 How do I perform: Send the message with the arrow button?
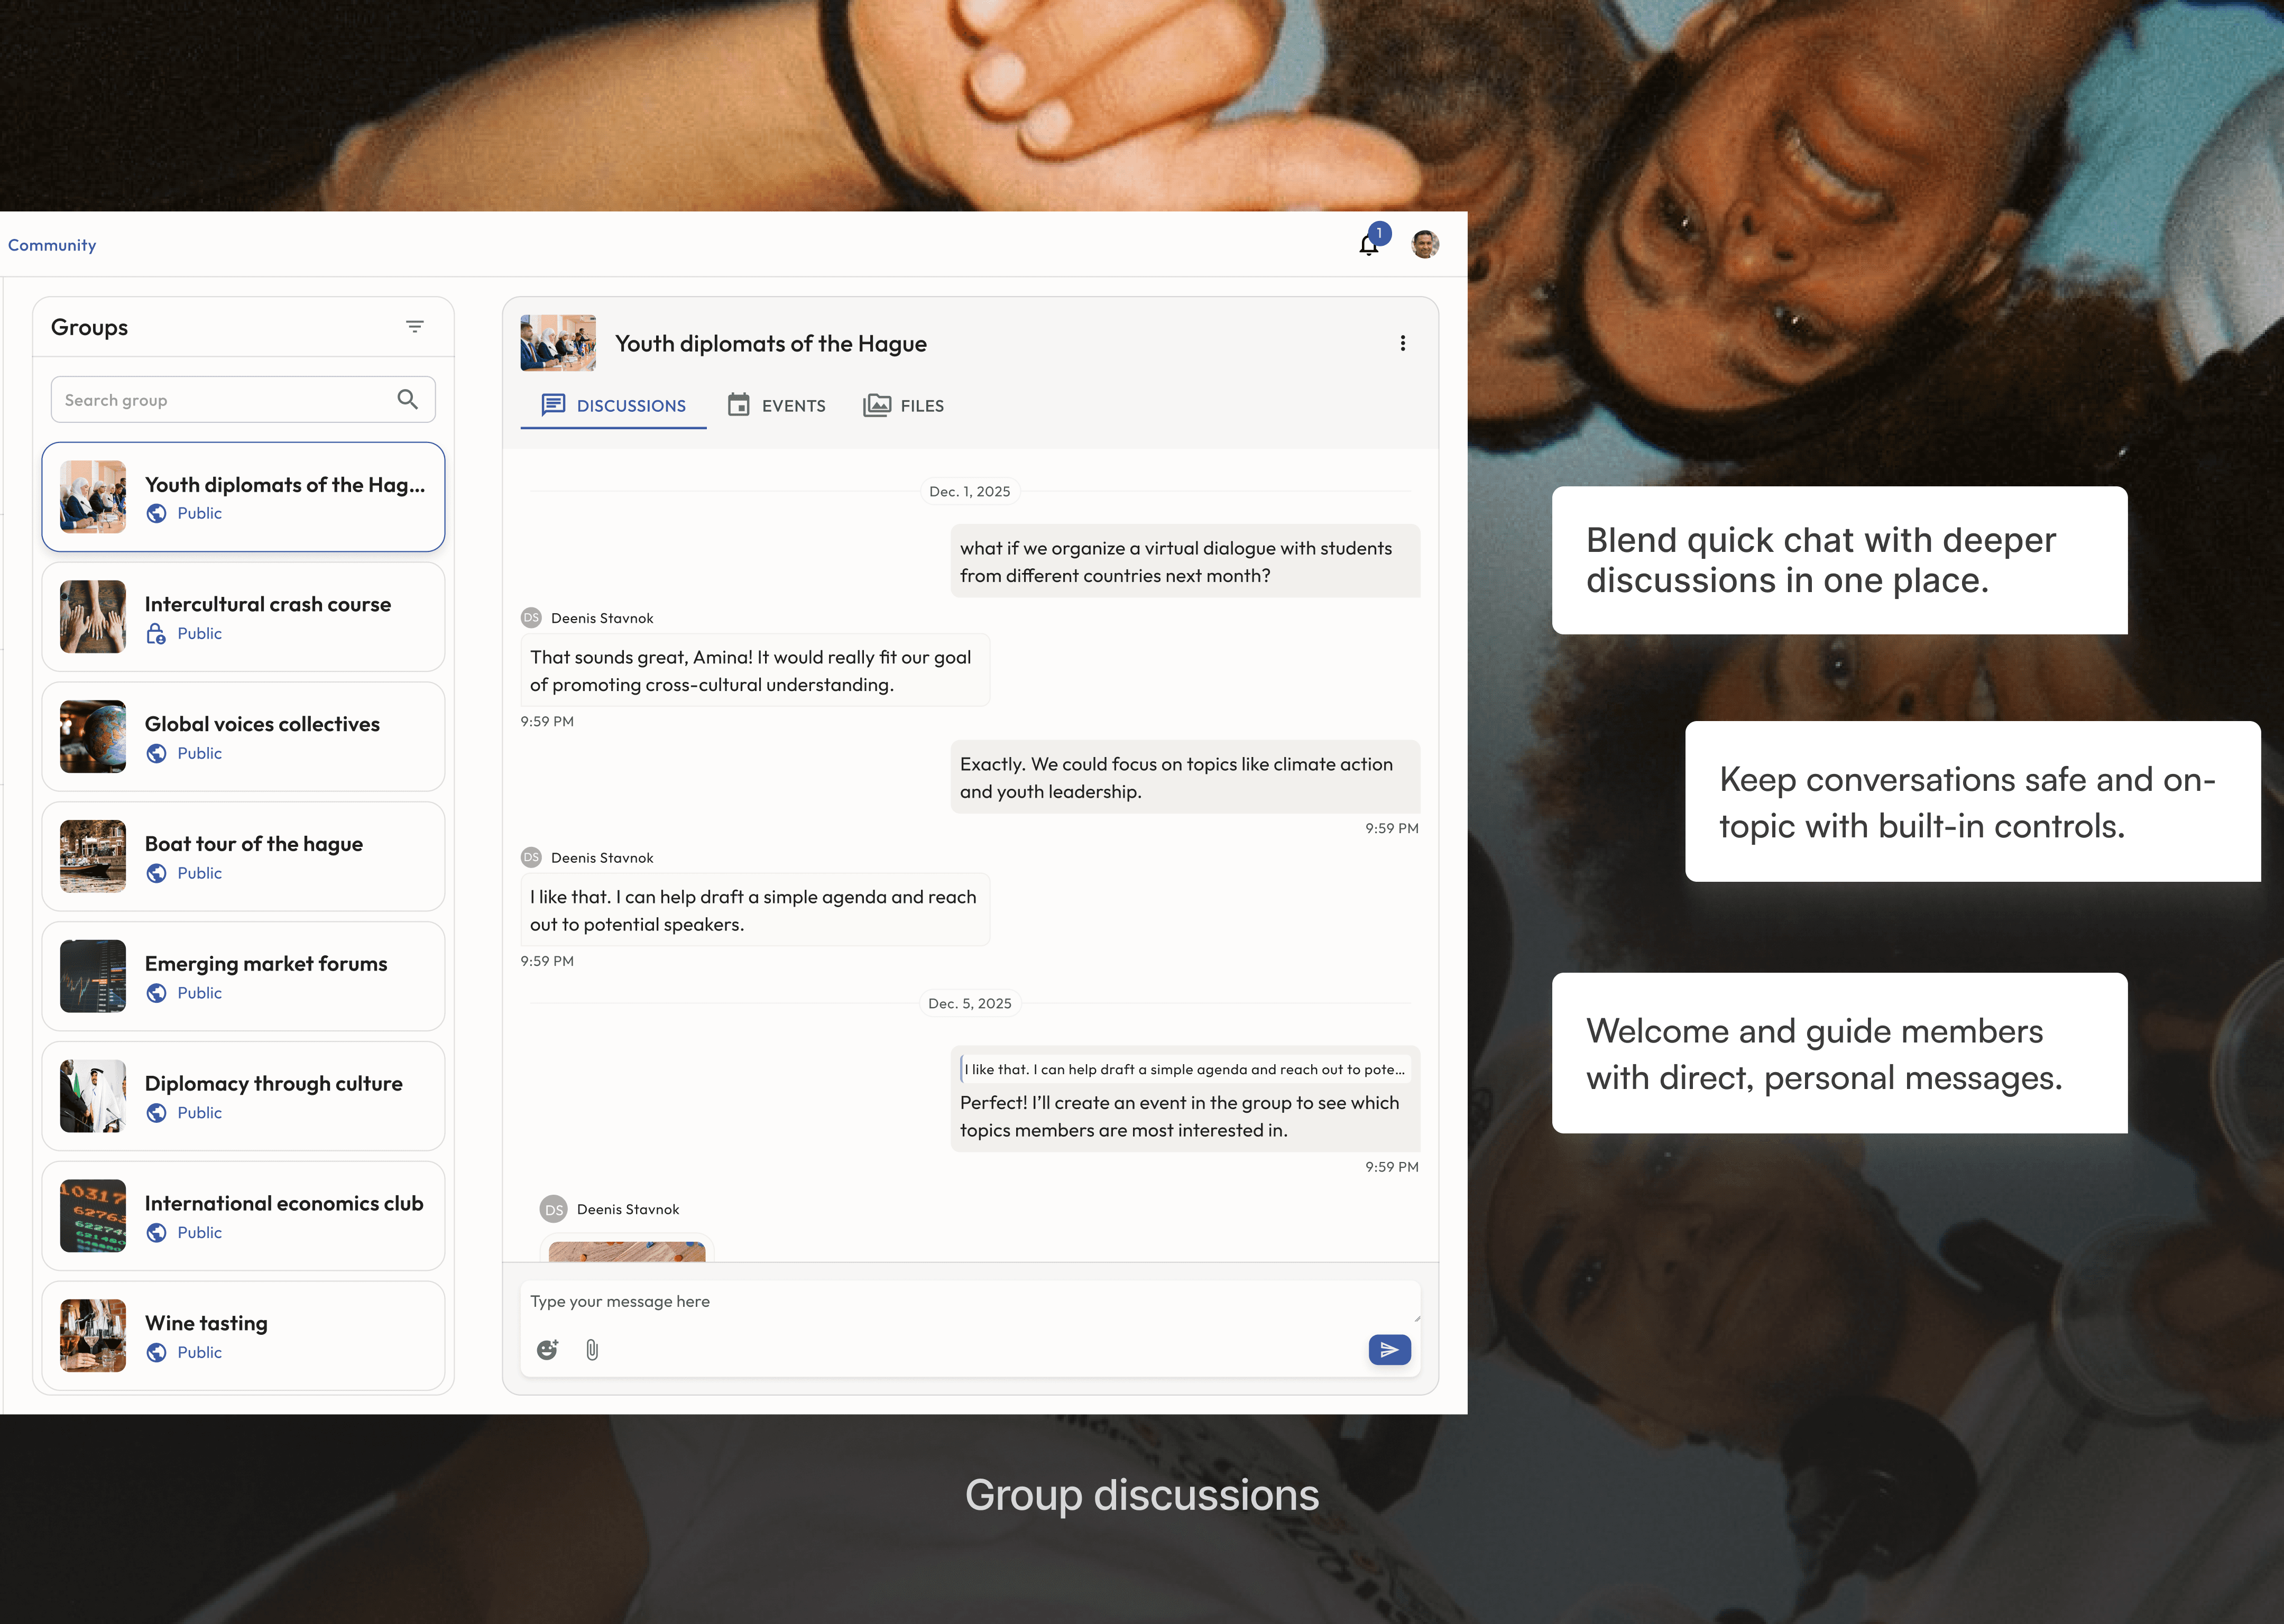tap(1389, 1350)
